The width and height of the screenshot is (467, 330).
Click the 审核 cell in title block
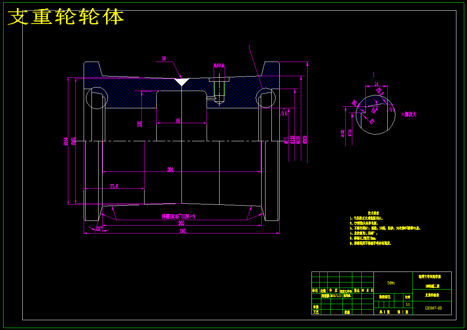(x=316, y=306)
